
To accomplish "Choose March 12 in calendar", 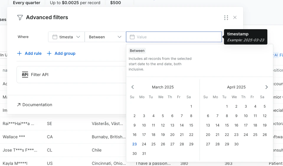I will 163,125.
